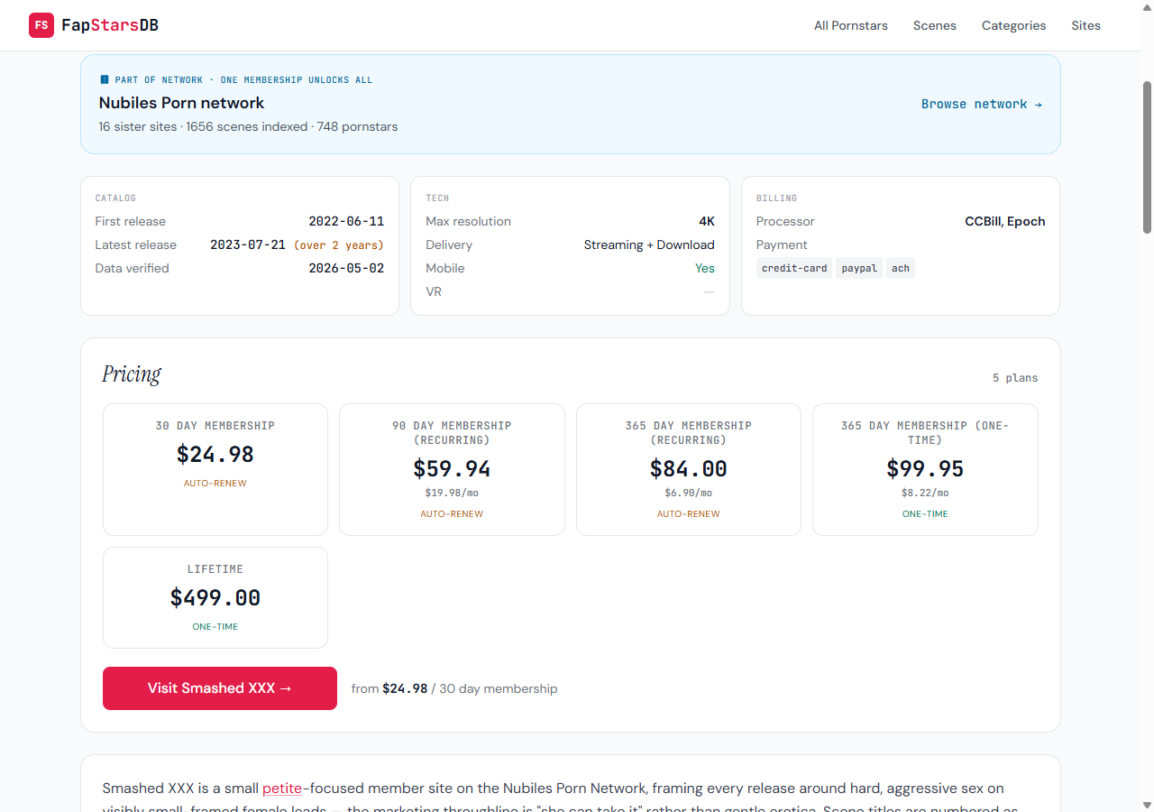
Task: Open the petite link in description
Action: coord(282,789)
